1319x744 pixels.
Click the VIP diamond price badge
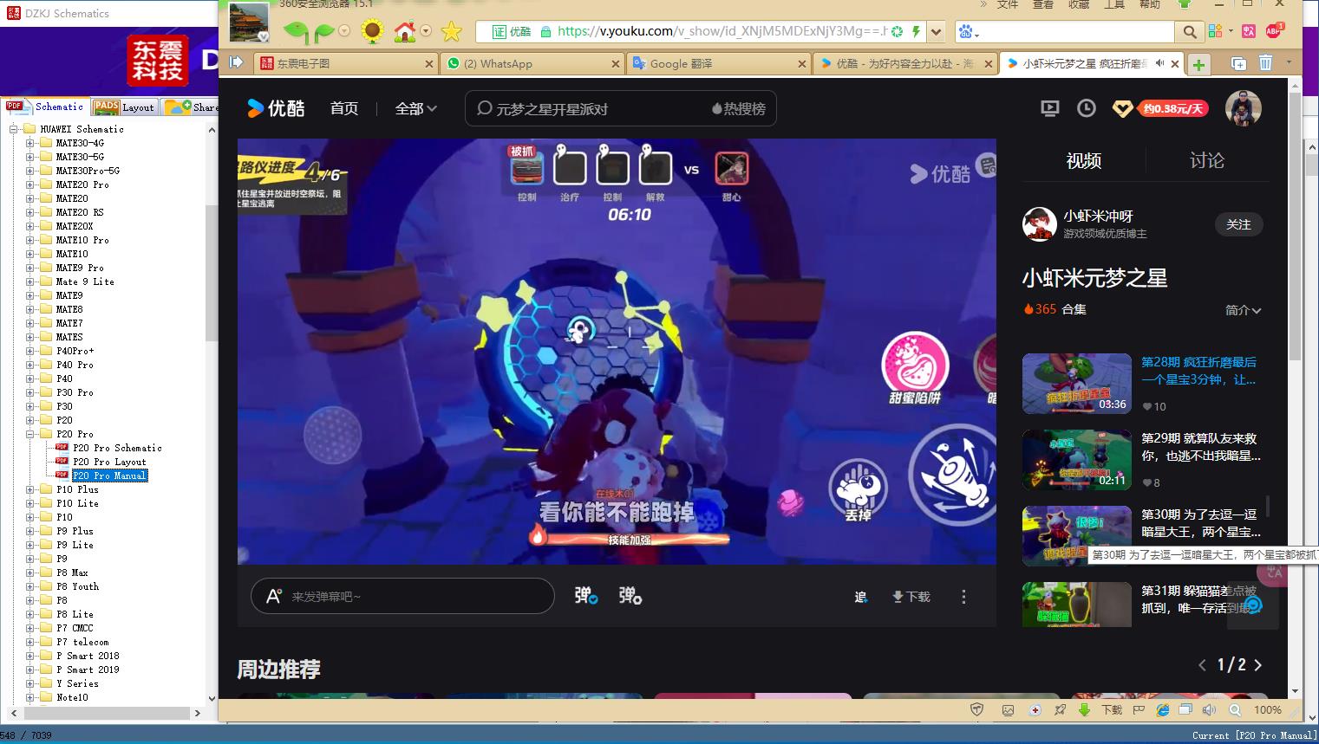(1160, 108)
